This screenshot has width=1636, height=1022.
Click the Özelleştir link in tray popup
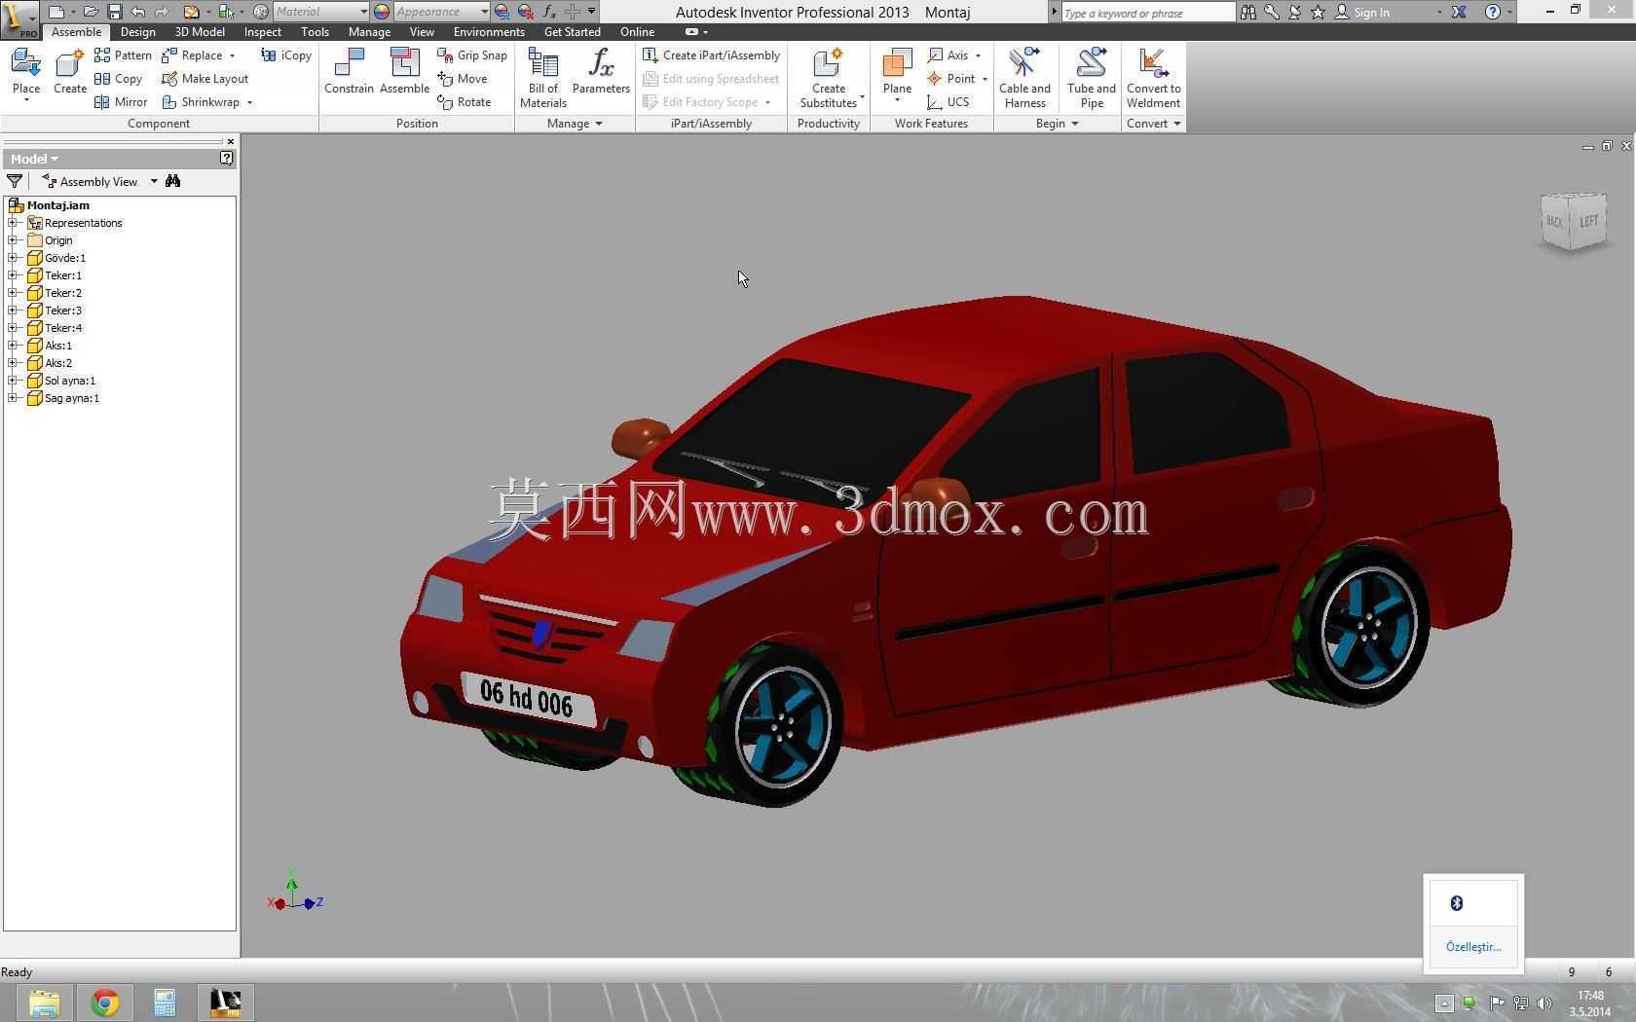click(x=1473, y=947)
